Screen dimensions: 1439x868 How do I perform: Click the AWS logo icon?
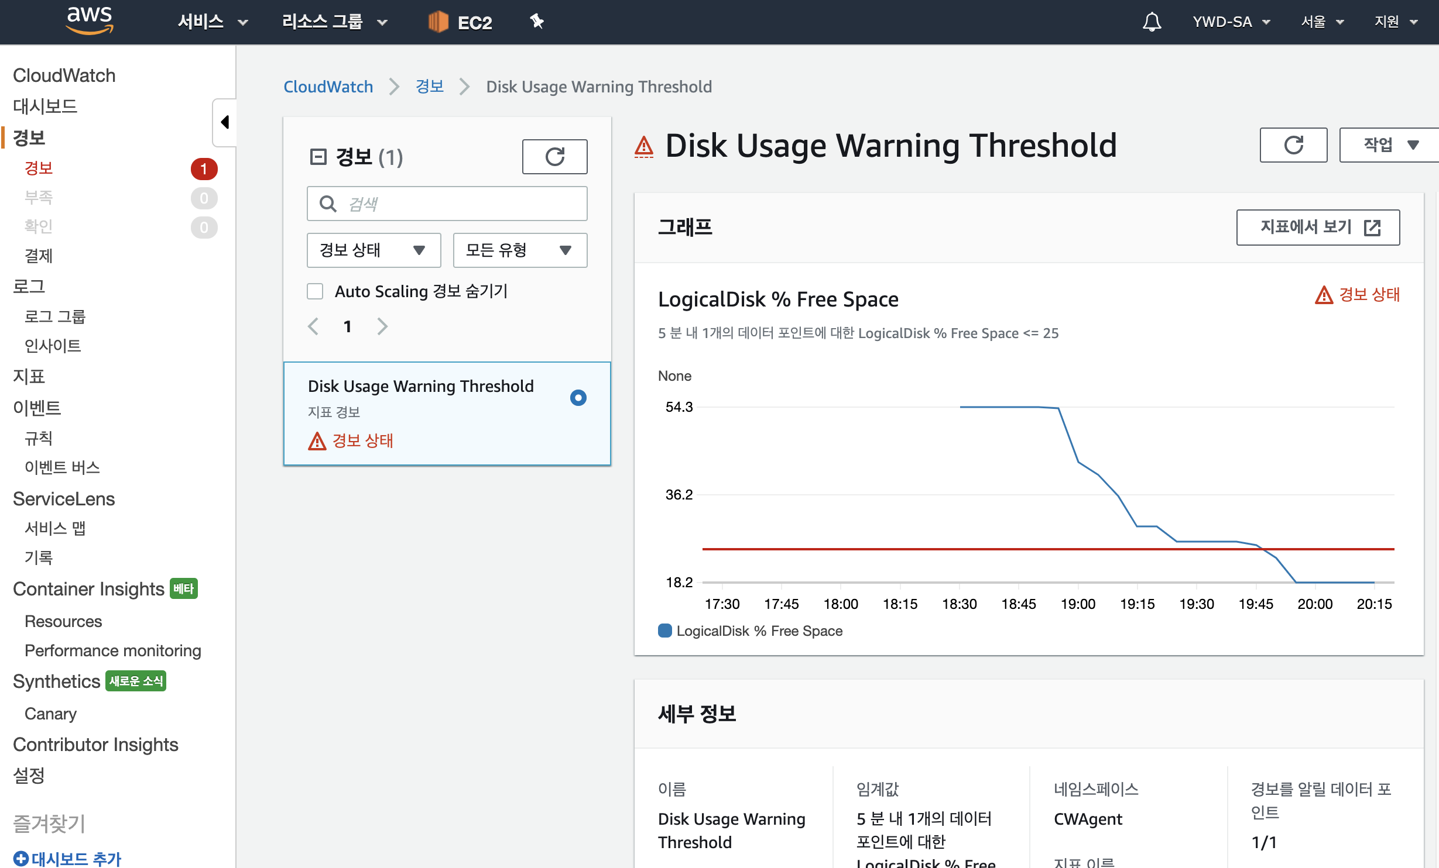click(x=90, y=20)
